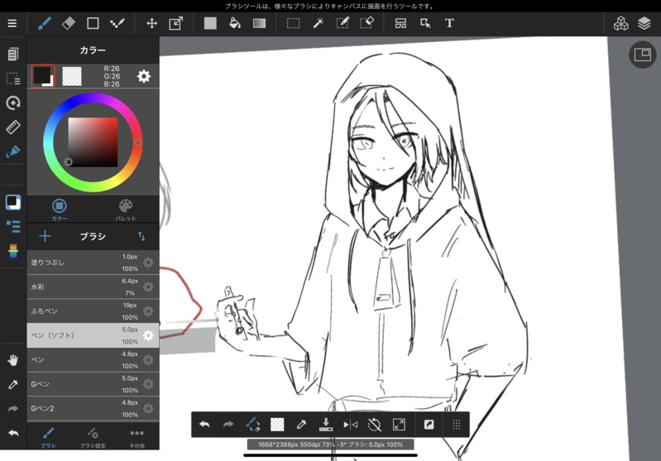Open the paint marker icon in sidebar

point(13,151)
